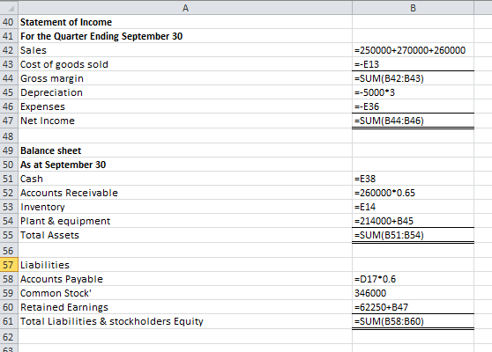Select row 55 header
The width and height of the screenshot is (492, 352).
[x=9, y=235]
